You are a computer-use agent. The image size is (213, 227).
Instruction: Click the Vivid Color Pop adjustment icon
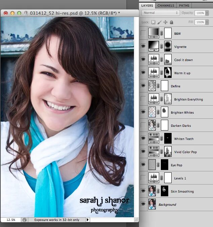(154, 151)
